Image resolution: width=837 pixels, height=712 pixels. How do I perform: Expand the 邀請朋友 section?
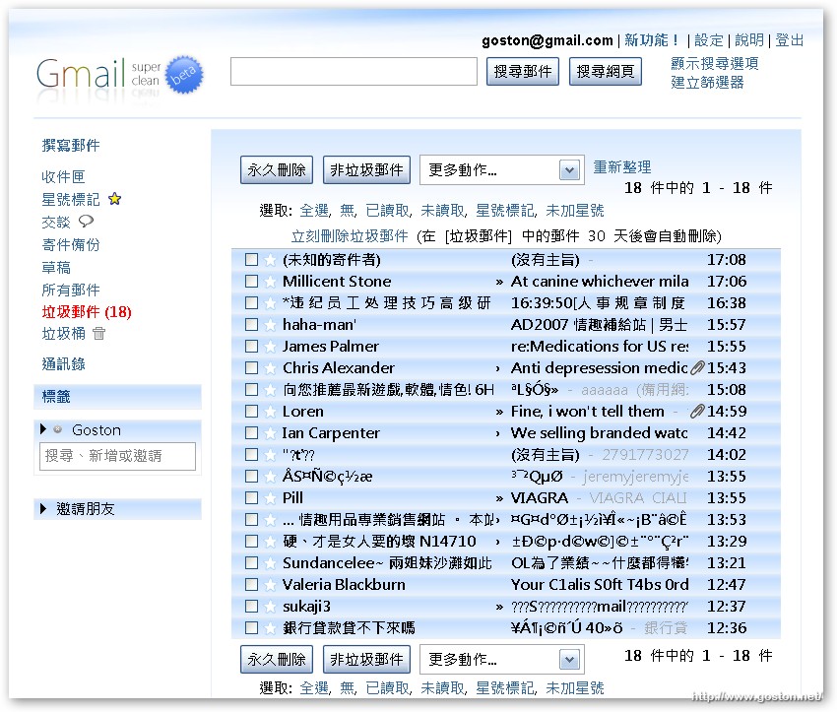[x=43, y=509]
